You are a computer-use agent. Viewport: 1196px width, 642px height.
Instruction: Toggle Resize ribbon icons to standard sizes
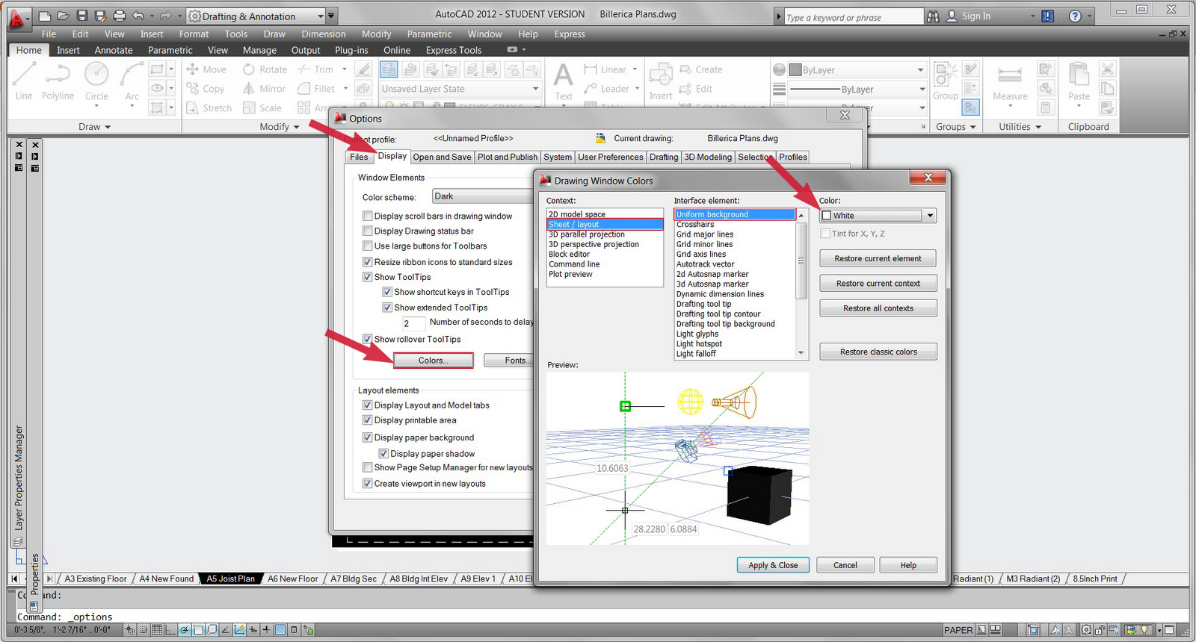click(368, 262)
